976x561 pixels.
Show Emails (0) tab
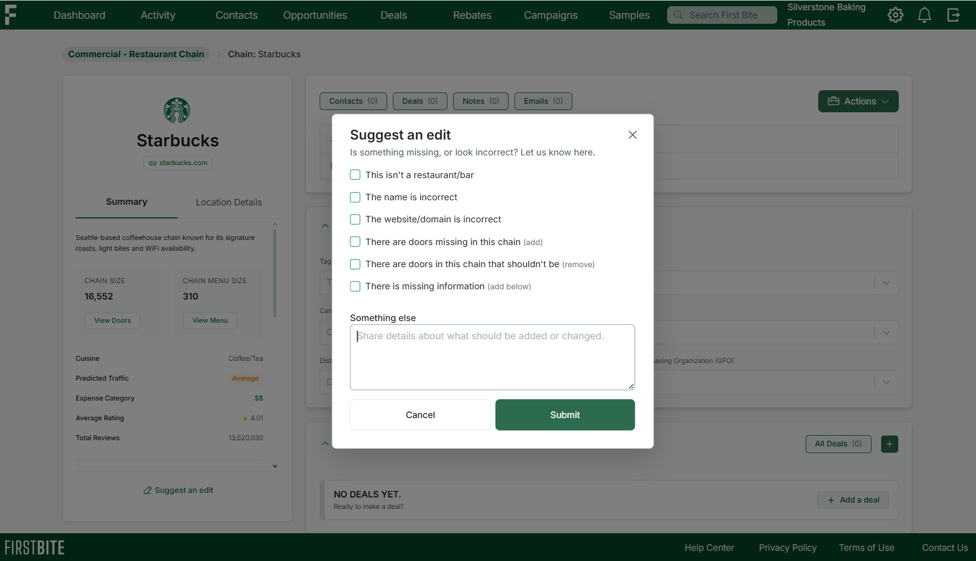[543, 101]
